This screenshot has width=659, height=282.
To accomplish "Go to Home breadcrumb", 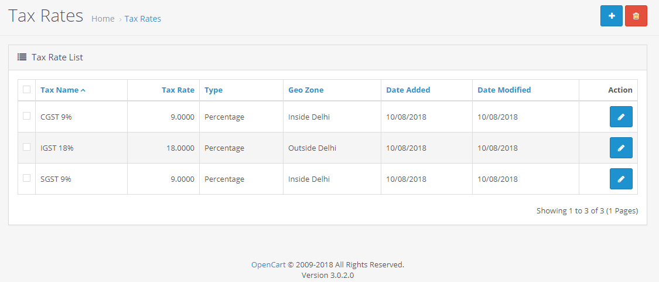I will pos(103,19).
